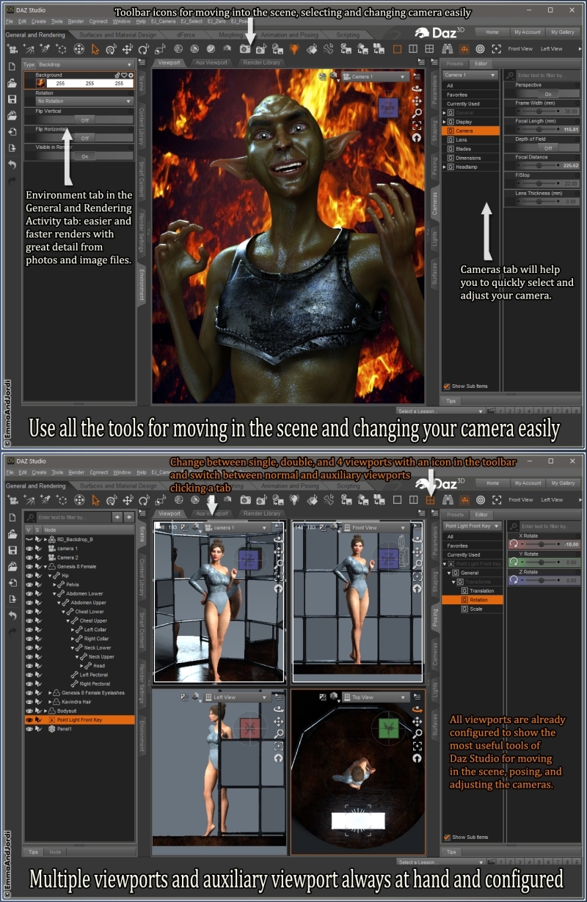Click circular target icon in upper screenshot toolbar
Image resolution: width=587 pixels, height=902 pixels.
point(480,49)
